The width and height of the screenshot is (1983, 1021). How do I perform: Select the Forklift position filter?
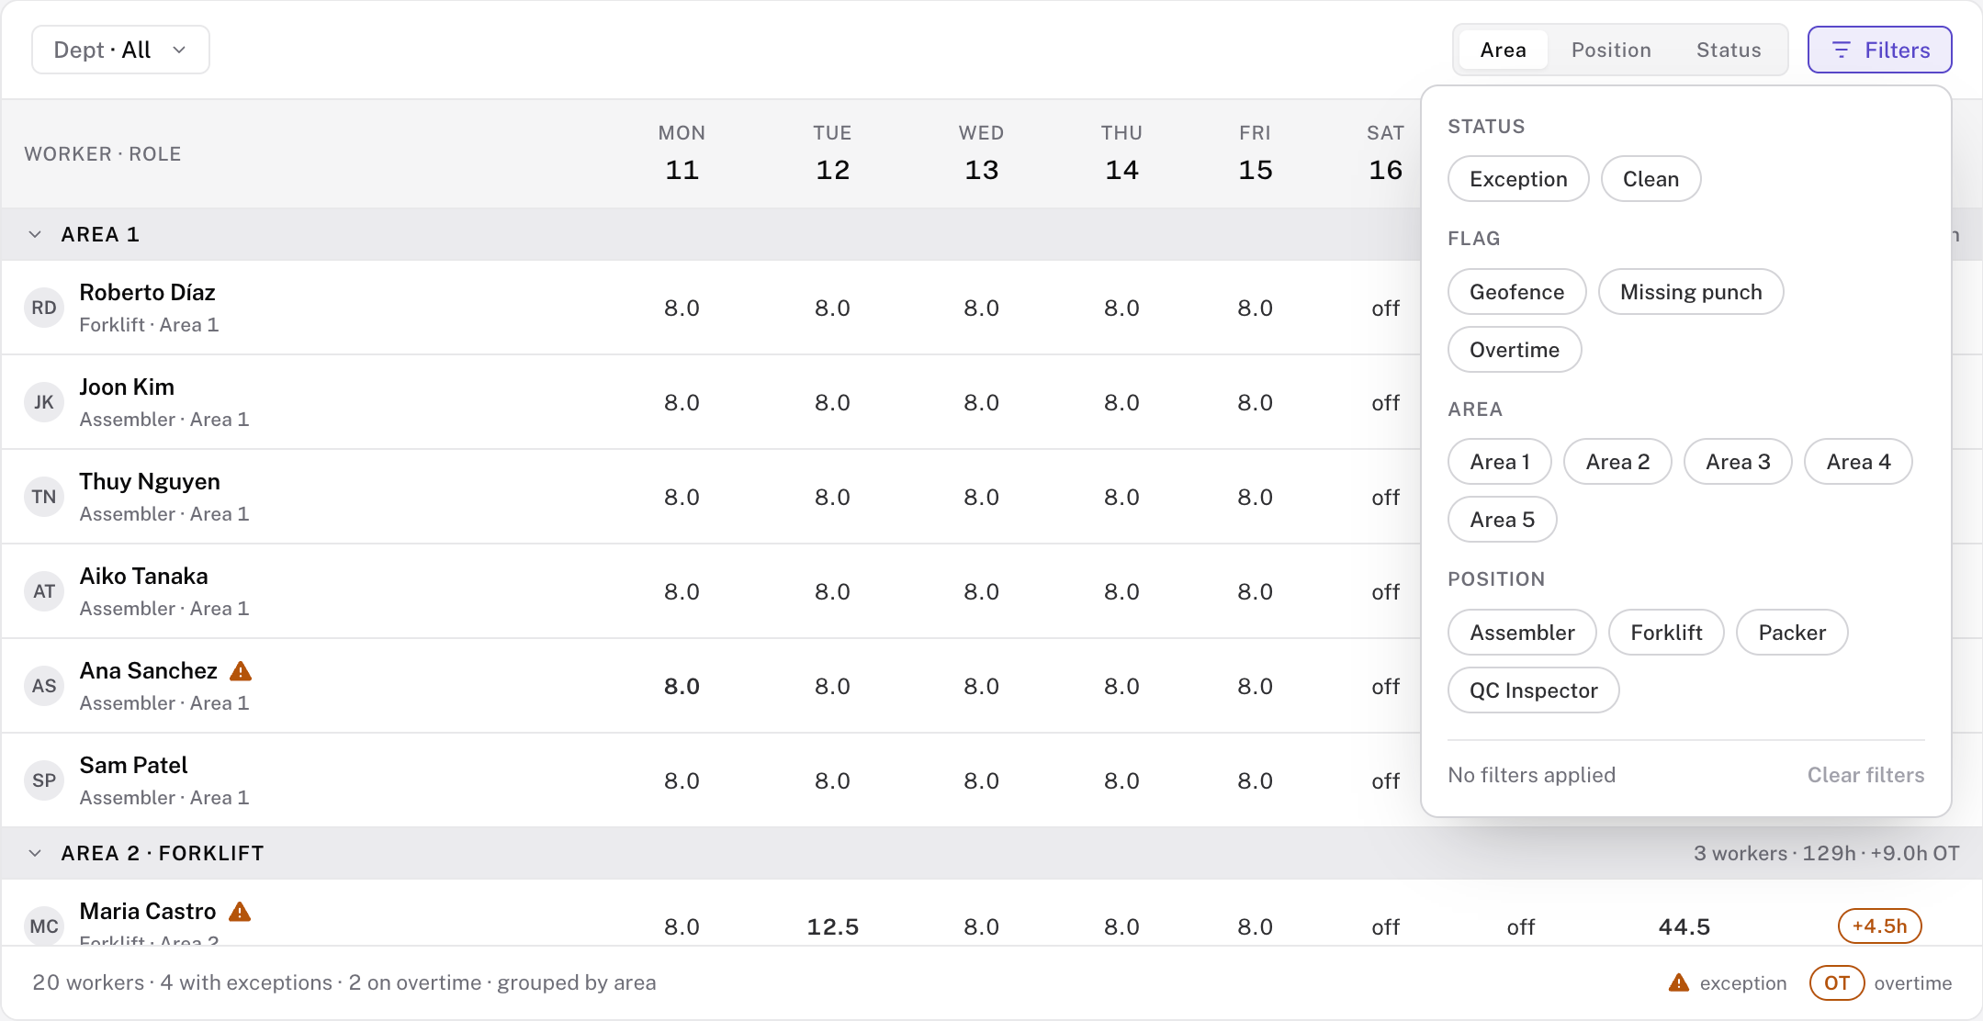click(x=1666, y=633)
